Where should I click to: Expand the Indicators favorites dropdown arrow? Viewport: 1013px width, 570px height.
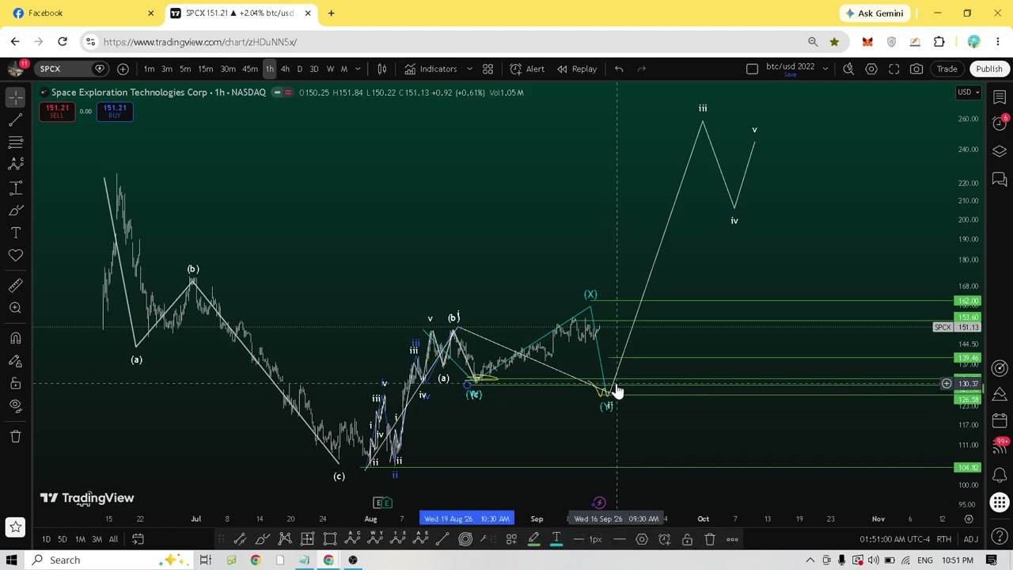click(x=469, y=69)
